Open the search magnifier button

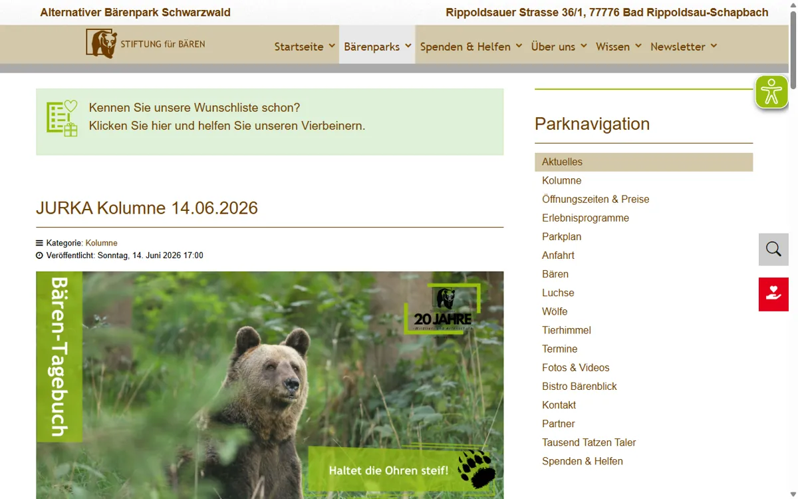(x=773, y=249)
